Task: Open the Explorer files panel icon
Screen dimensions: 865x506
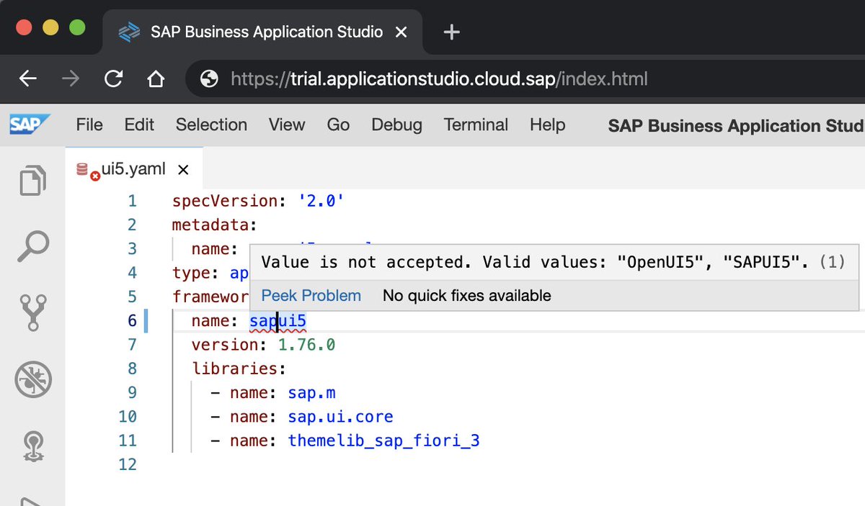Action: pos(32,180)
